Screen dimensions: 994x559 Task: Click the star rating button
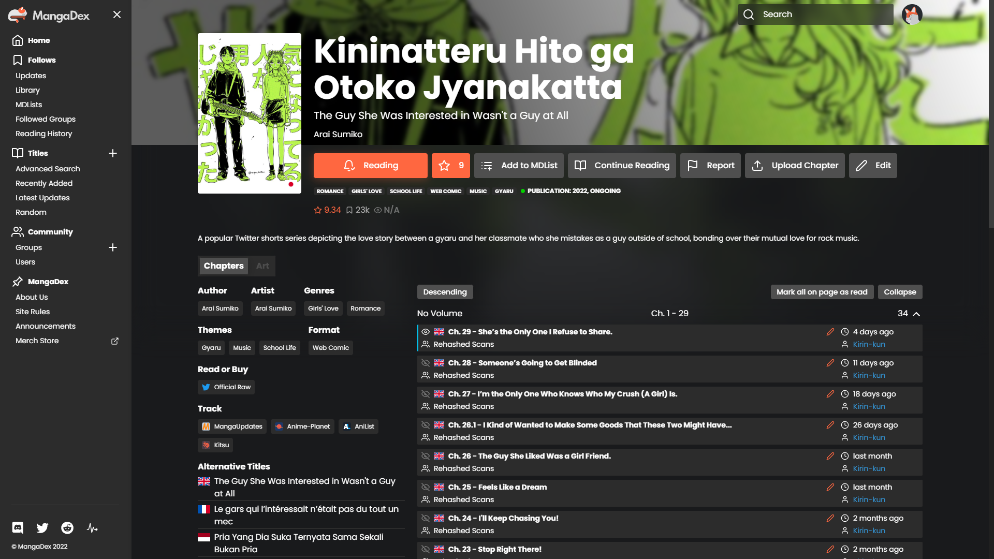451,166
